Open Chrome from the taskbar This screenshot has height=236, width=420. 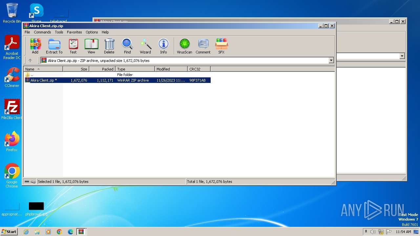59,232
